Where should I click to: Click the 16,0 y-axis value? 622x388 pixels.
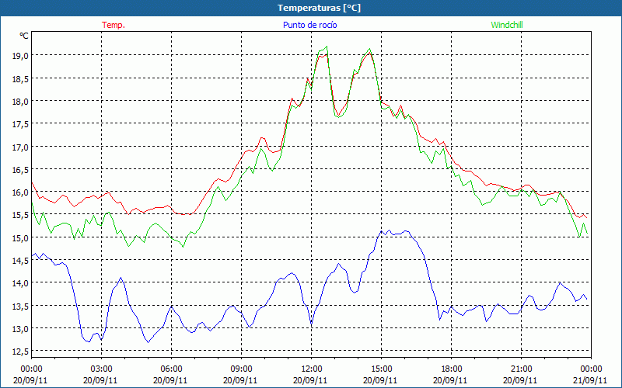(x=21, y=192)
